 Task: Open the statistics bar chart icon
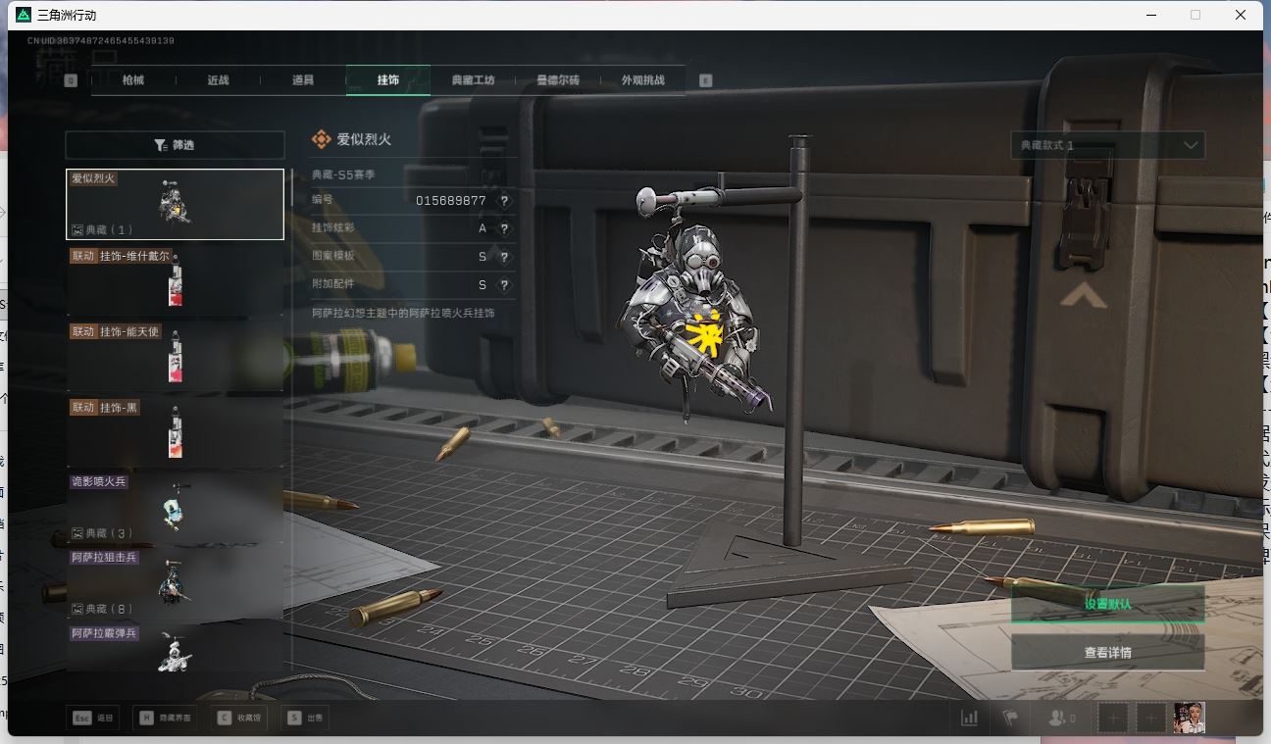(969, 718)
